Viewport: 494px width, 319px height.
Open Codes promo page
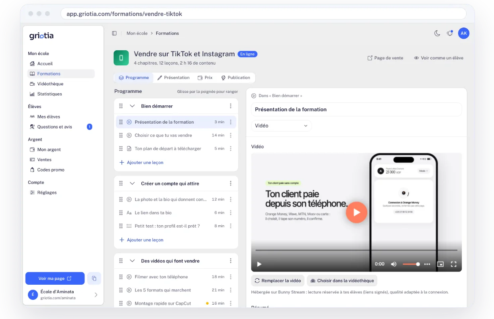coord(61,170)
